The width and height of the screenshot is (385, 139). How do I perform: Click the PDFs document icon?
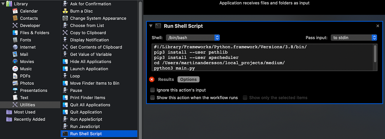pyautogui.click(x=15, y=76)
